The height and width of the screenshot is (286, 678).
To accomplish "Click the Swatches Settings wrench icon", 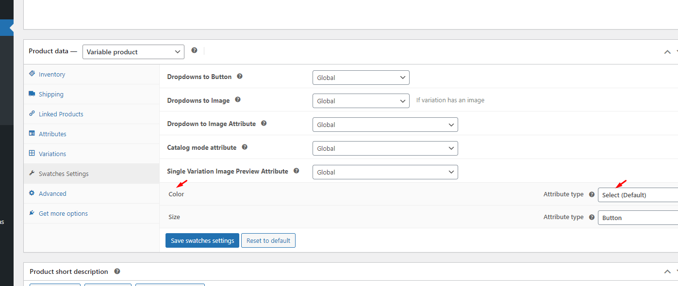I will click(32, 173).
